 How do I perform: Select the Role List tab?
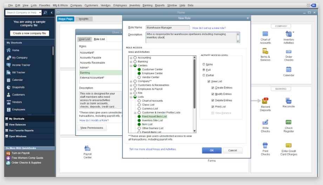[99, 39]
